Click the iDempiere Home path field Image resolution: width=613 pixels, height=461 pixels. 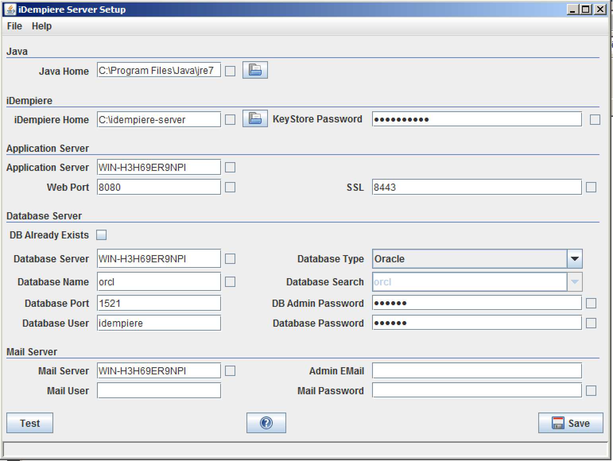159,120
